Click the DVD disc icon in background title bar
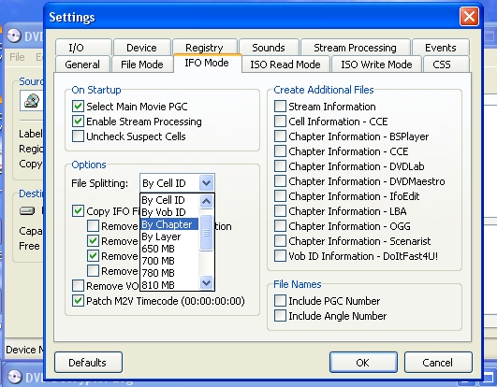497x387 pixels. (13, 36)
